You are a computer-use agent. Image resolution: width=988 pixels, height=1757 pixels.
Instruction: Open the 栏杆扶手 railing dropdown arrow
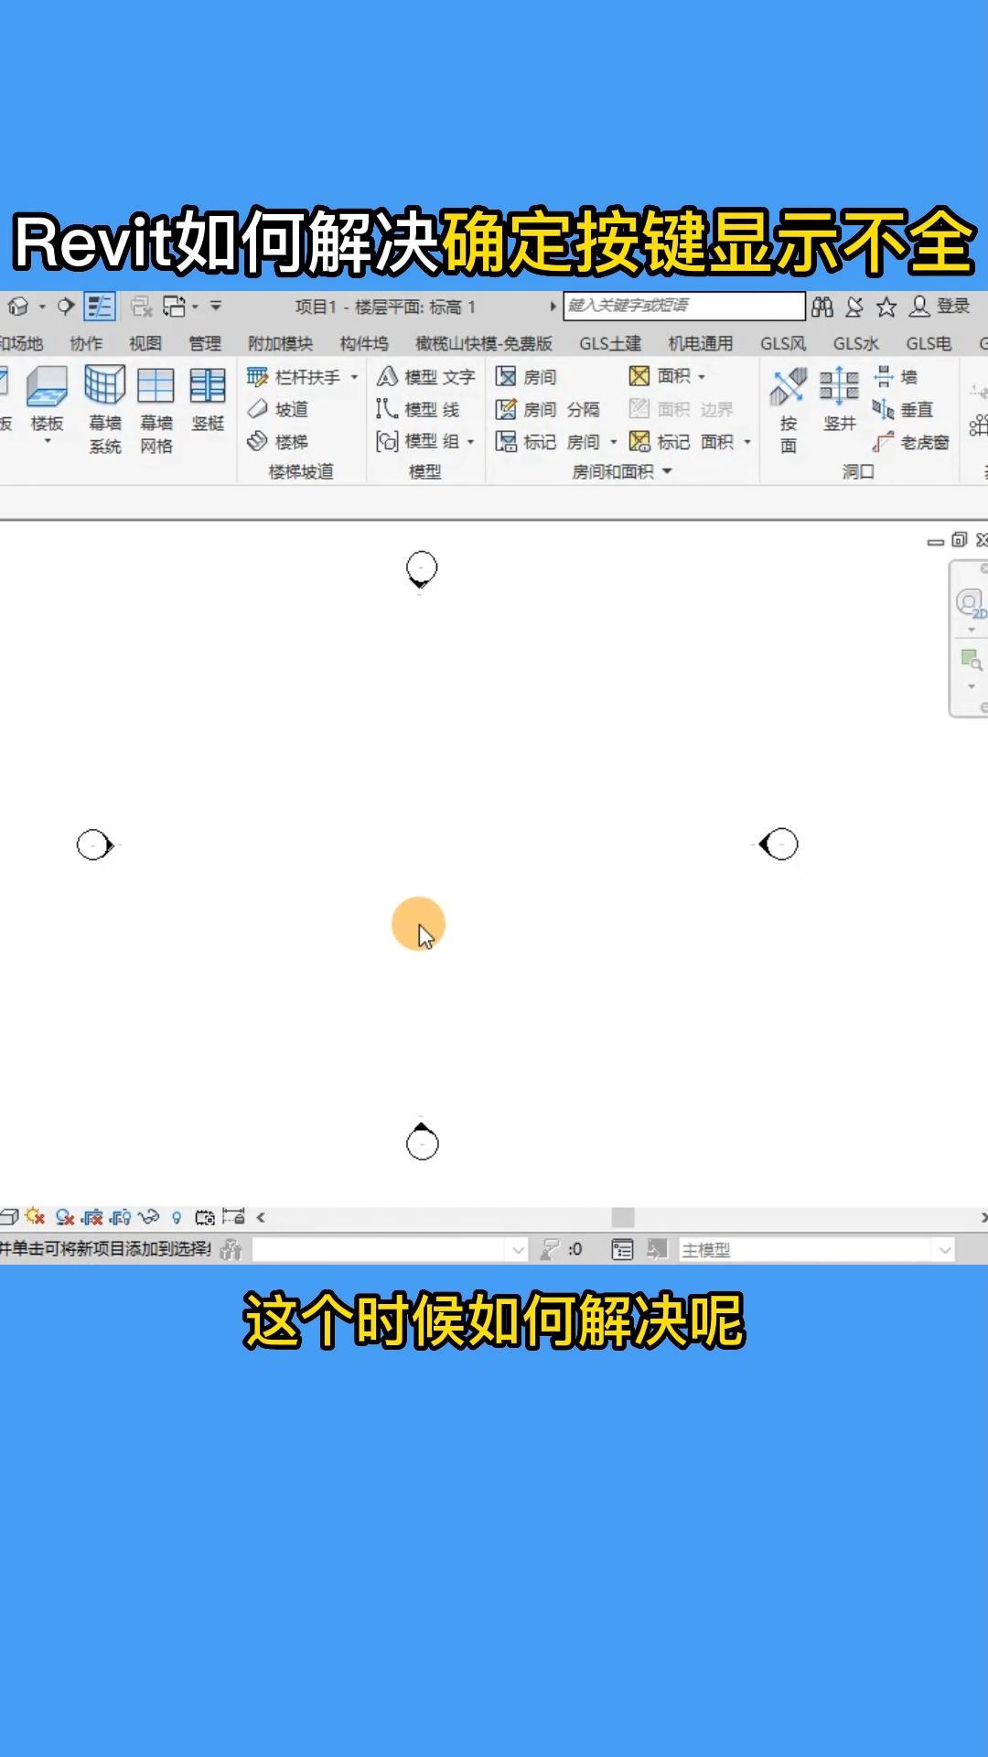(x=354, y=377)
